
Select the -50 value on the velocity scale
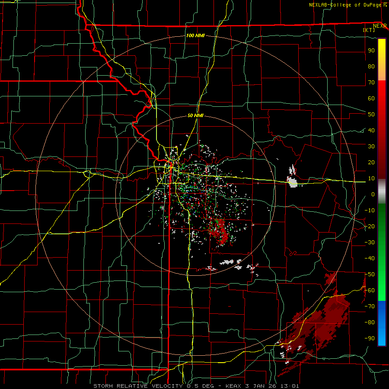click(x=370, y=274)
